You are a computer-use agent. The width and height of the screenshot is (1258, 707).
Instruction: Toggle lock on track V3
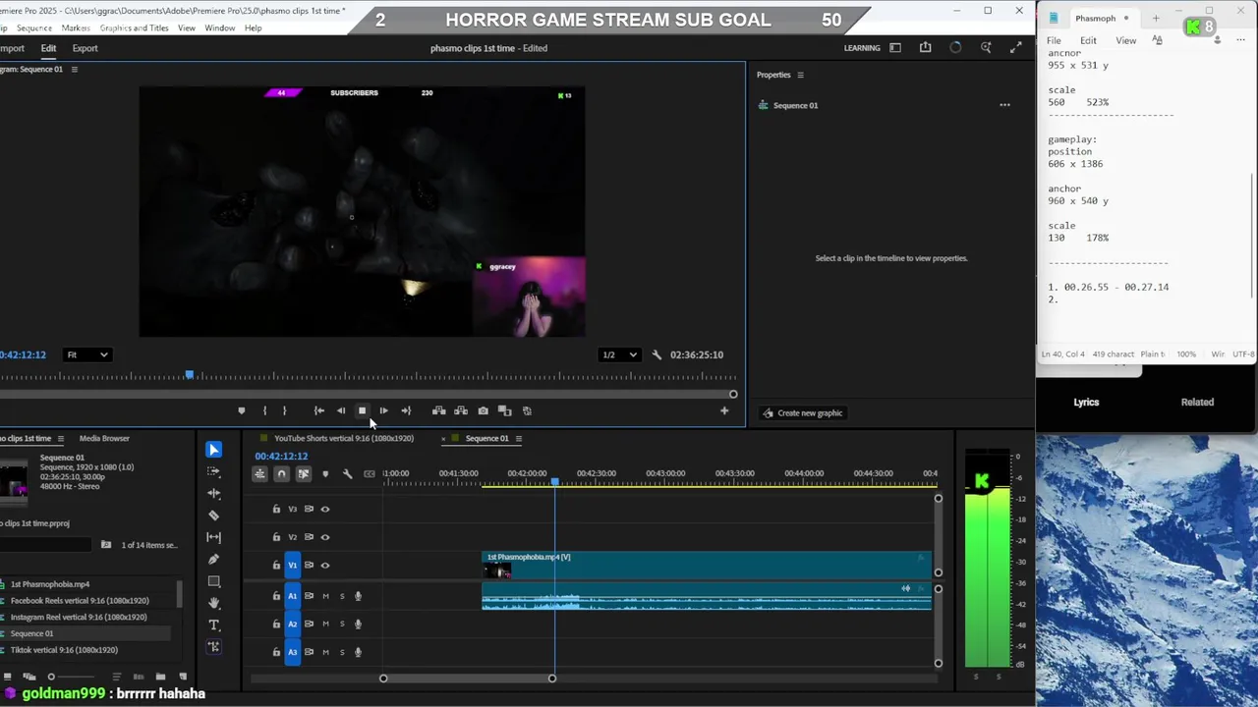pyautogui.click(x=276, y=509)
